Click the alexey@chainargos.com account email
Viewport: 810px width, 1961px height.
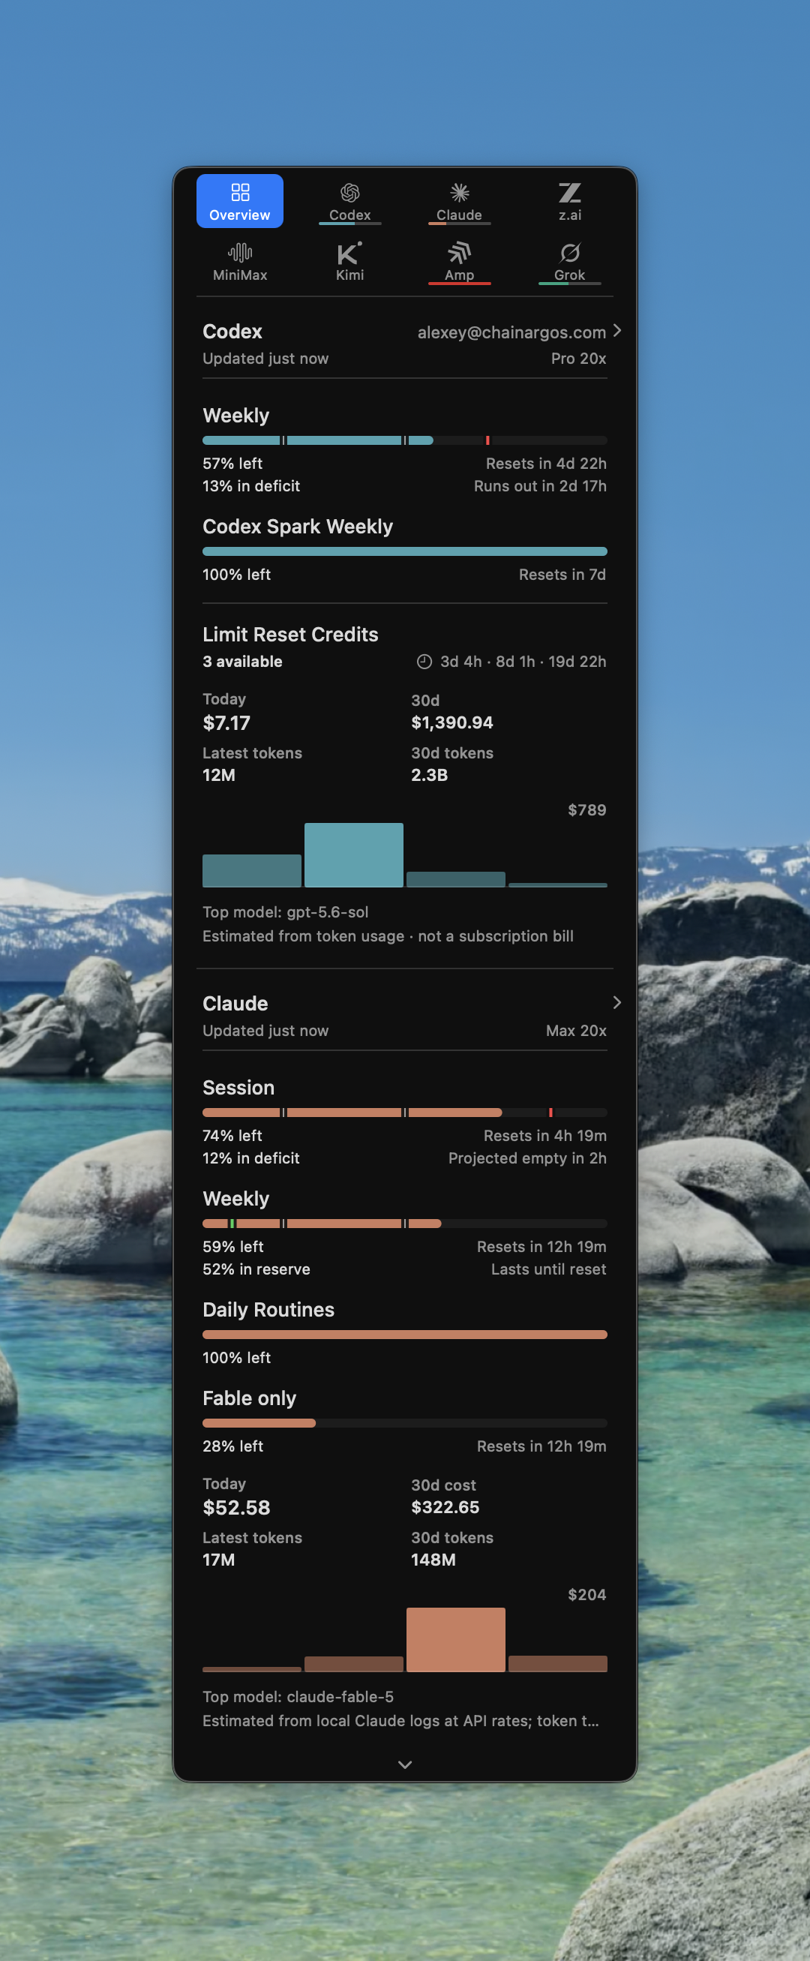(511, 332)
